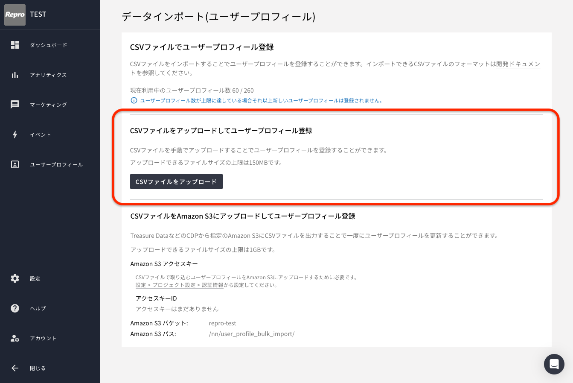Viewport: 573px width, 383px height.
Task: Follow the 設定 > プロジェクト設定 > 認証情報 link
Action: click(x=180, y=285)
